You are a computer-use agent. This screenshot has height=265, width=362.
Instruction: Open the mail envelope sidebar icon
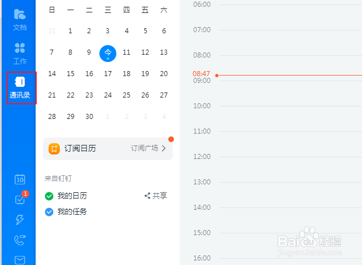pos(20,260)
